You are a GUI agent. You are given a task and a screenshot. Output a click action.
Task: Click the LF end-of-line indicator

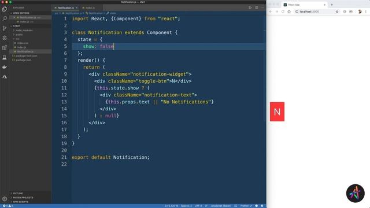click(x=206, y=206)
